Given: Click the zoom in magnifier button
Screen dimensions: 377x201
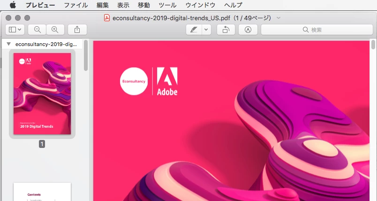Looking at the screenshot, I should (55, 30).
